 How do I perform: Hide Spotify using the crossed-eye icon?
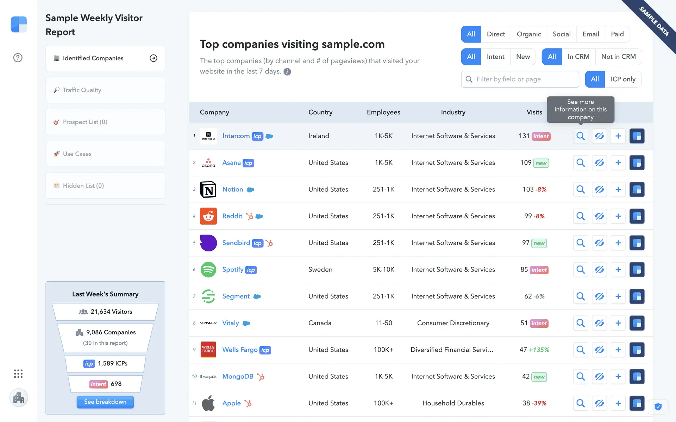(599, 270)
